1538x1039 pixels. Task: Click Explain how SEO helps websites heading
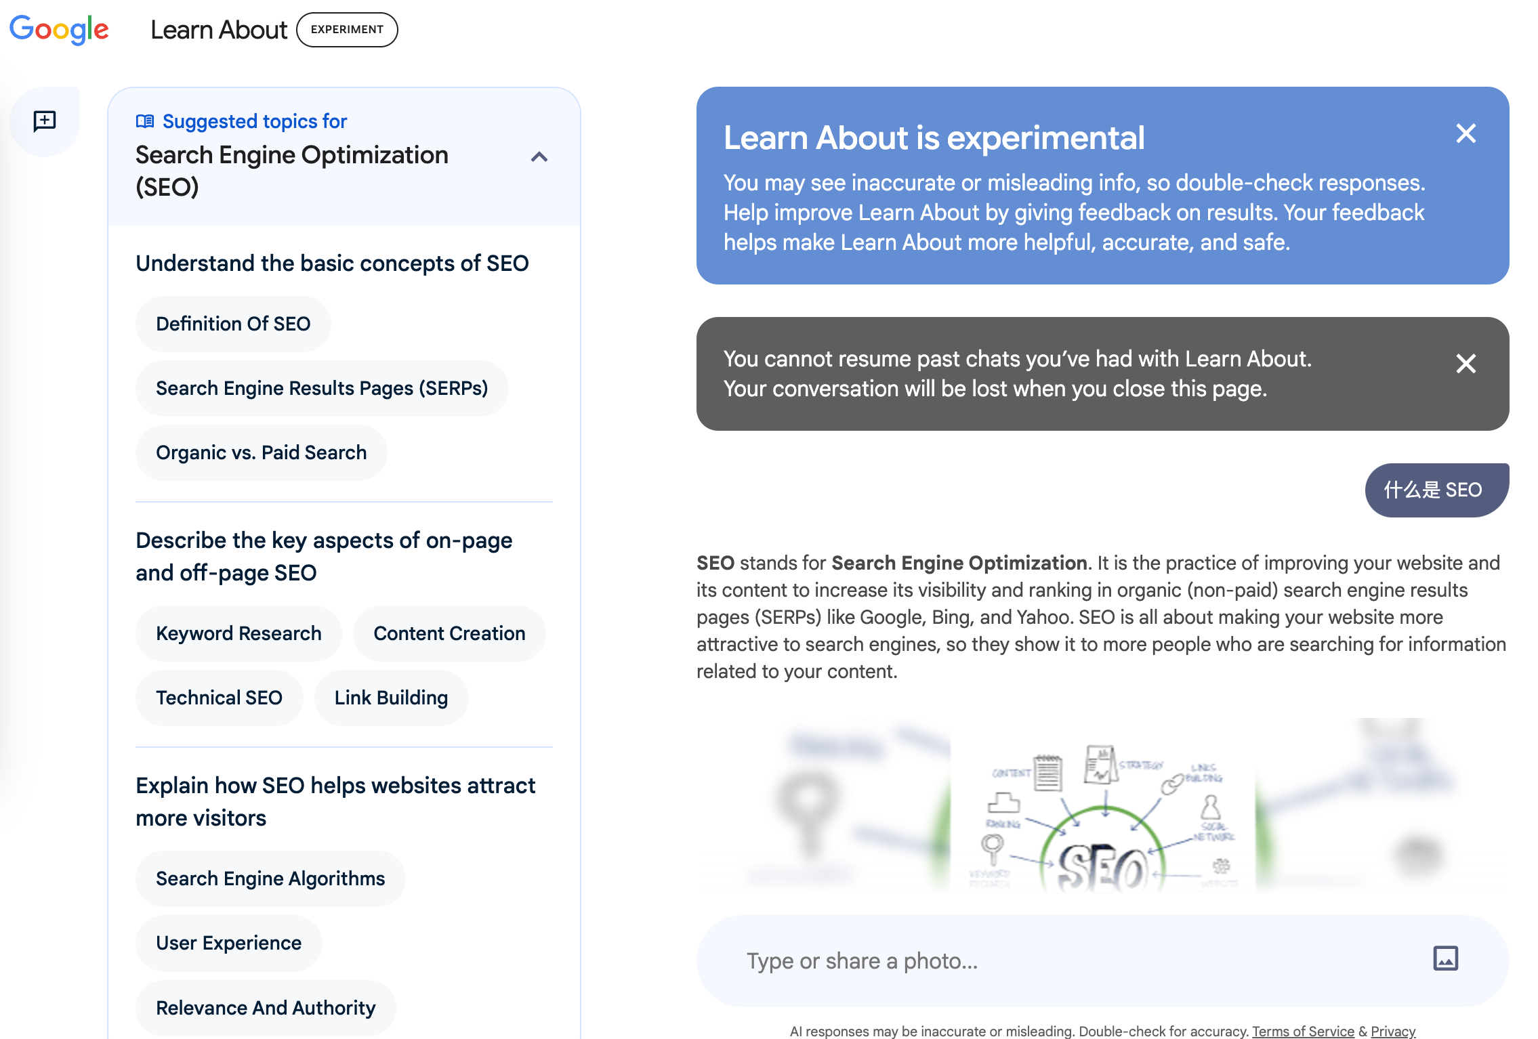336,802
